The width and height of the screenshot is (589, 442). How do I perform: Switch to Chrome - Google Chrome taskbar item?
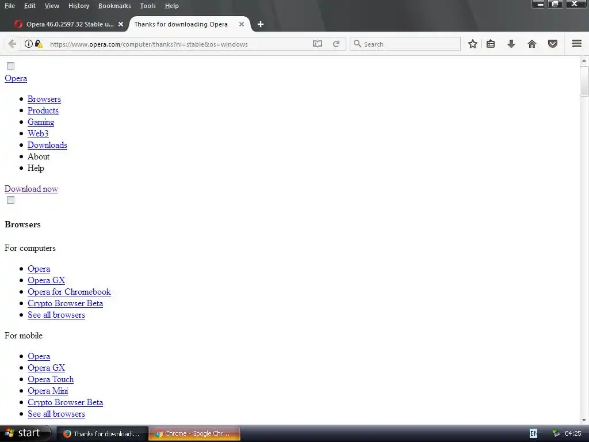click(194, 433)
